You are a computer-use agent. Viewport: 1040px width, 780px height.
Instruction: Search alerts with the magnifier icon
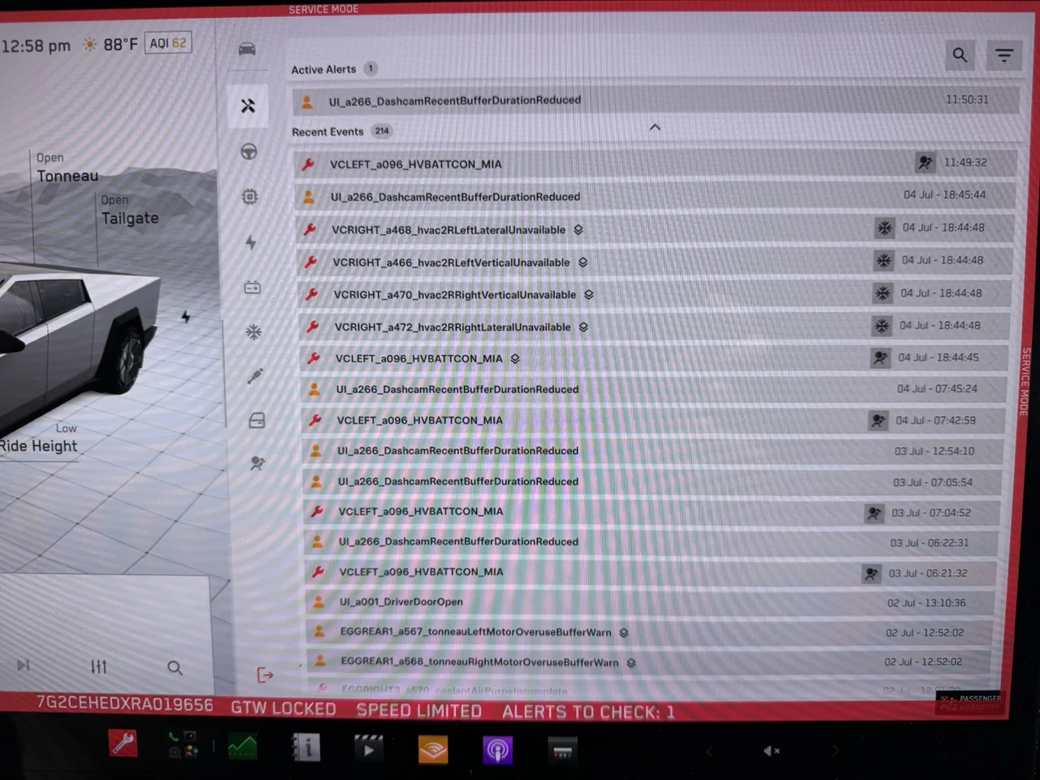point(960,55)
